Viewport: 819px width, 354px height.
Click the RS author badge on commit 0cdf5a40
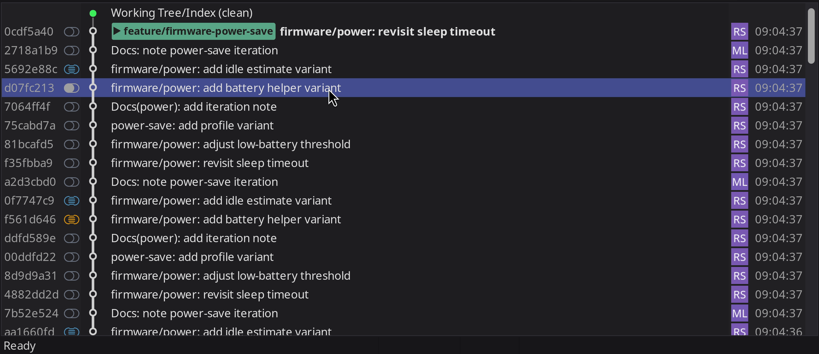pyautogui.click(x=739, y=32)
